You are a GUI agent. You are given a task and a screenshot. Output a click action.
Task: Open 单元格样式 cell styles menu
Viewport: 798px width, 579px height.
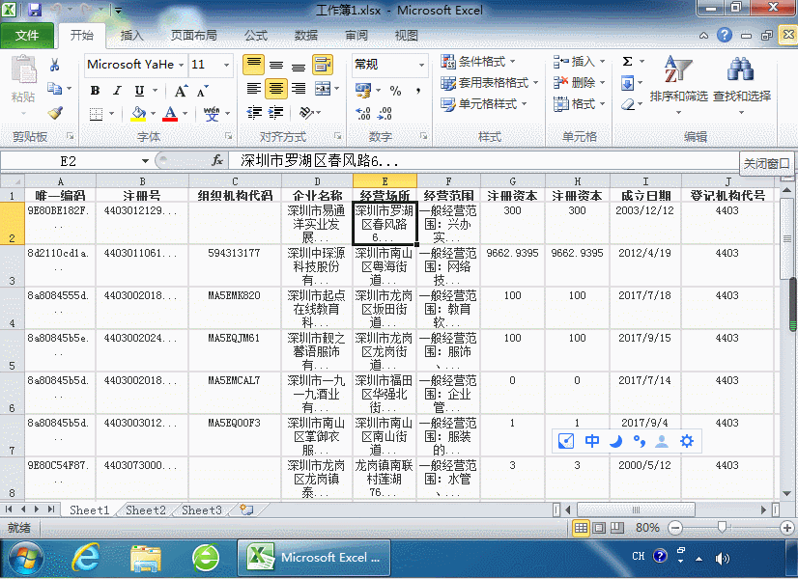pyautogui.click(x=483, y=103)
